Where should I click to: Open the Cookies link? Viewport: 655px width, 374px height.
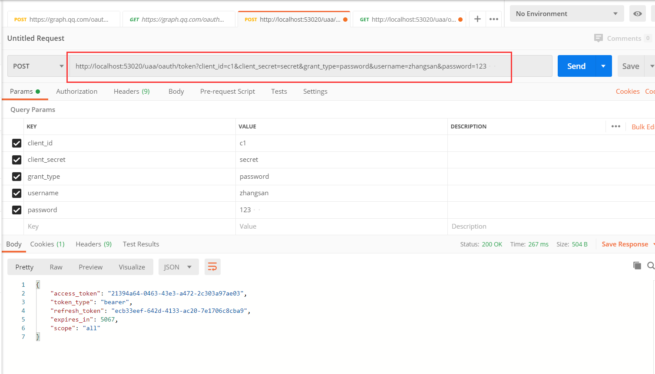point(627,92)
